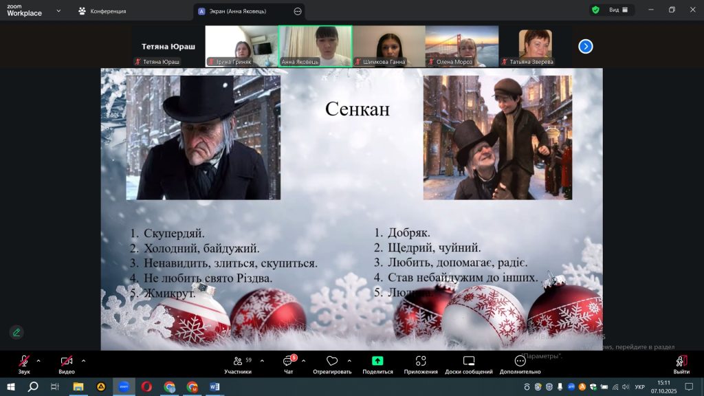Expand audio options arrow next to Звук
The width and height of the screenshot is (704, 396).
[x=38, y=360]
